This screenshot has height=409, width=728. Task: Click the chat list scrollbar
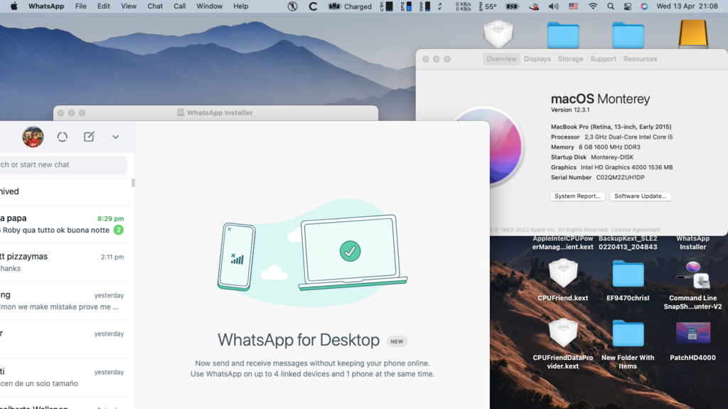pos(133,184)
